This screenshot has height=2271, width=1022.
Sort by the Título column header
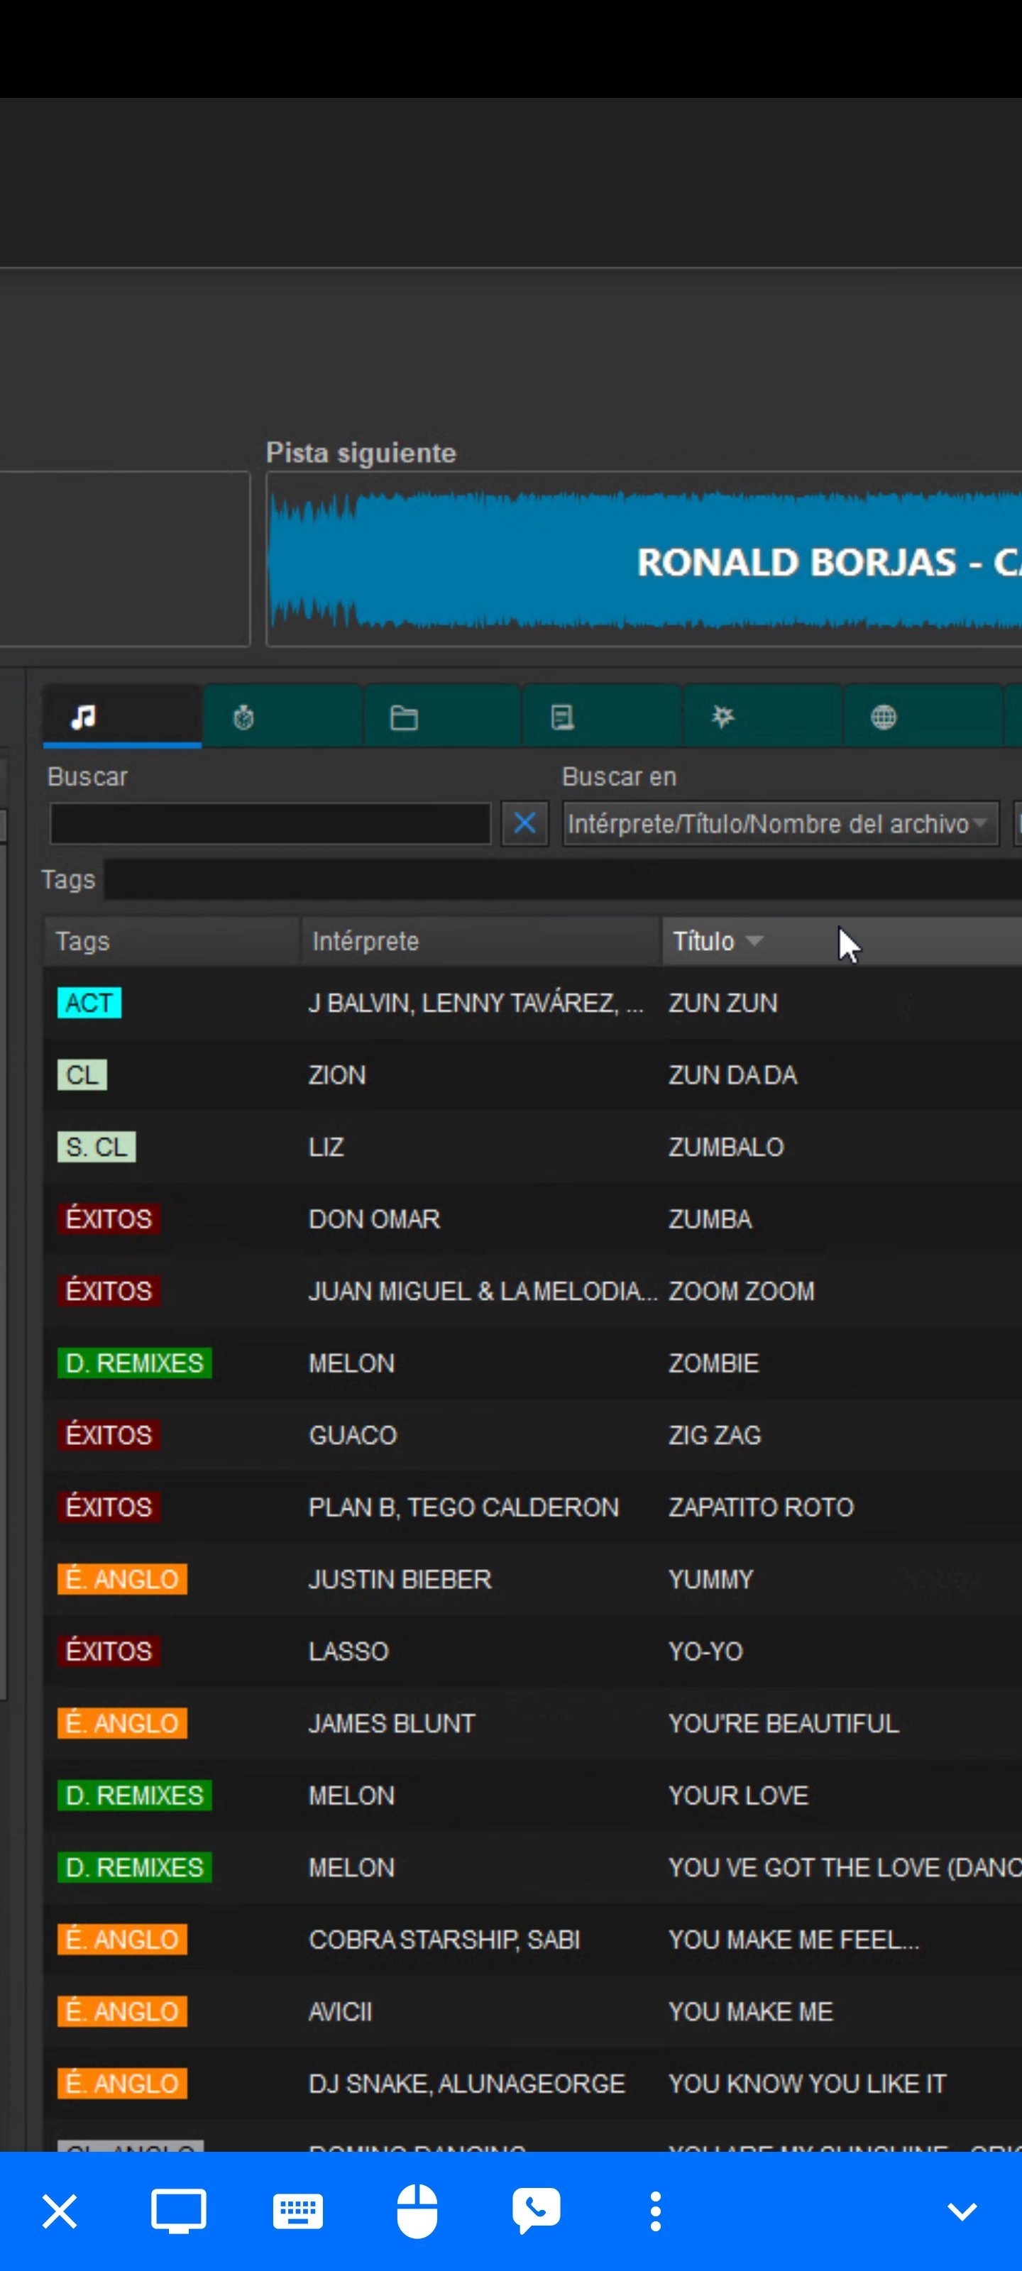tap(703, 940)
